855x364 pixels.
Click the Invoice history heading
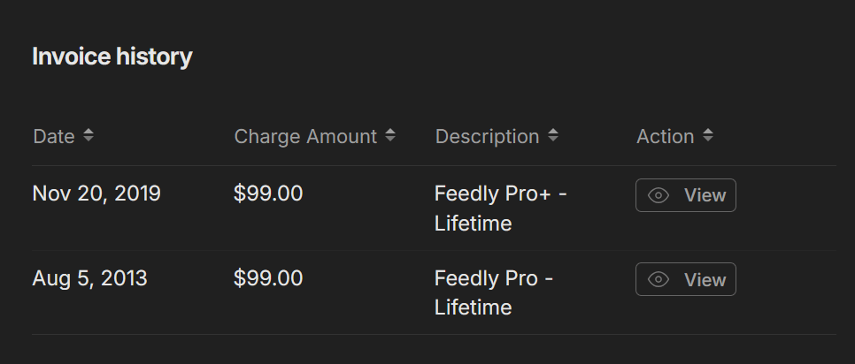pos(112,57)
